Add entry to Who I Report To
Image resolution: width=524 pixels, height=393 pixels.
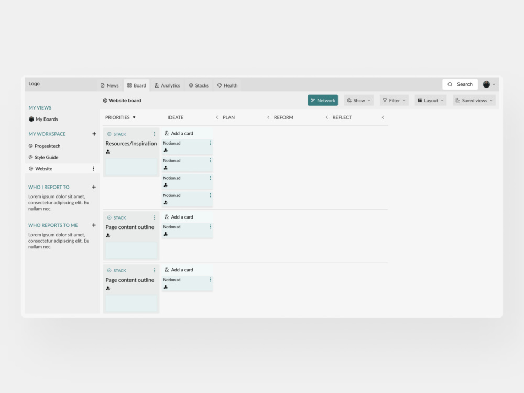(x=94, y=187)
